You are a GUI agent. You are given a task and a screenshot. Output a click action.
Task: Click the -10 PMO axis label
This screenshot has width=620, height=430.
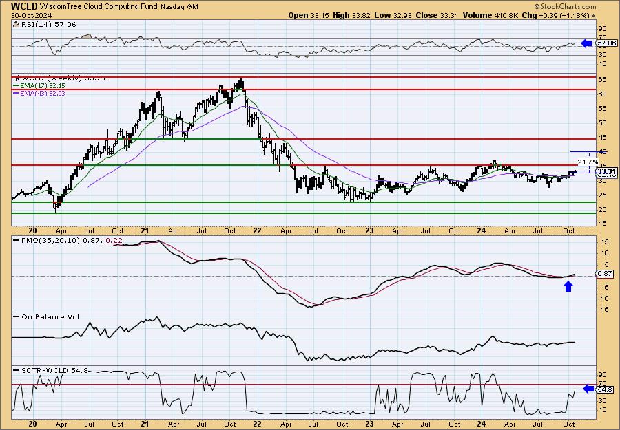click(x=603, y=298)
